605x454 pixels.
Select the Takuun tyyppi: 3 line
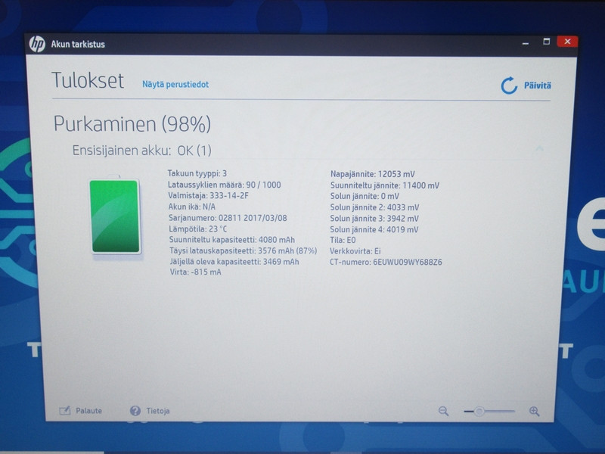click(197, 173)
